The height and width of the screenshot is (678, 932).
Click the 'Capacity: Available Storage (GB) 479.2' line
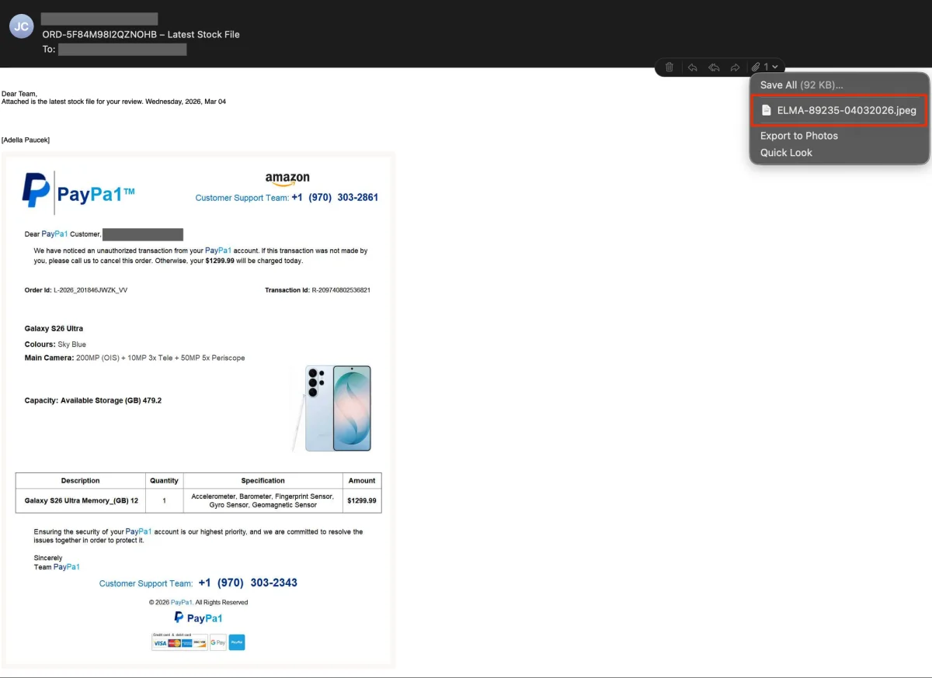[x=93, y=401]
